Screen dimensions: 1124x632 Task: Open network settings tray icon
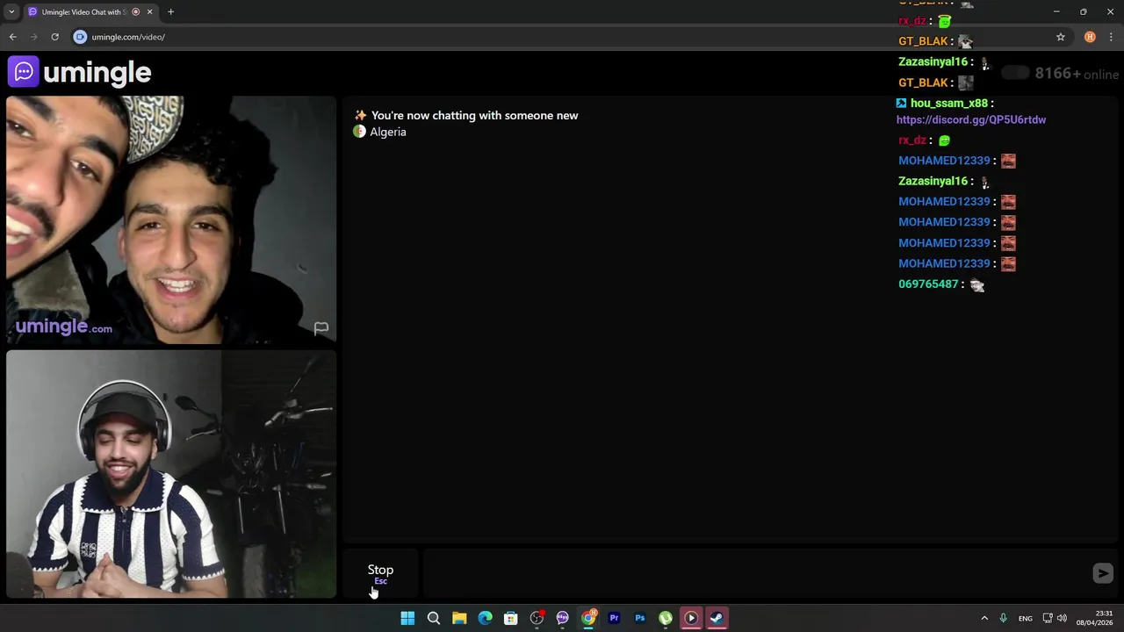coord(1048,618)
